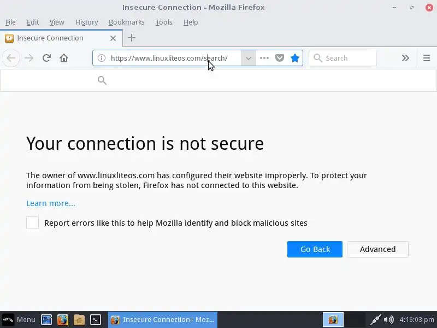Show site information via the info icon

[x=102, y=58]
